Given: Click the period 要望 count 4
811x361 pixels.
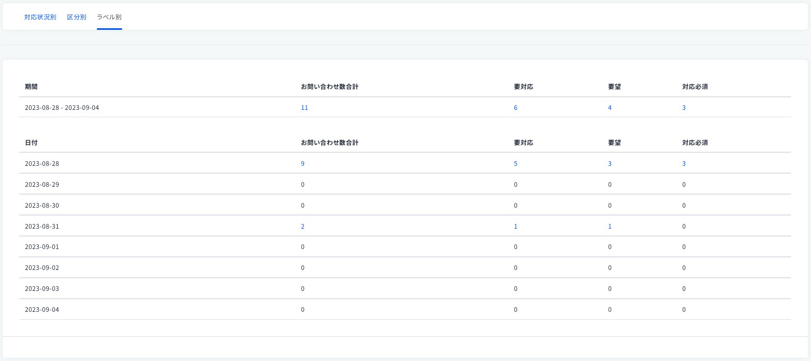Looking at the screenshot, I should click(x=609, y=108).
